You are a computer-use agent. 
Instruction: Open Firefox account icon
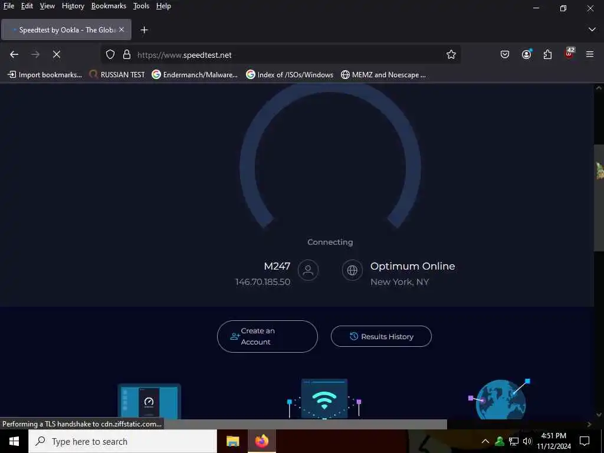coord(526,55)
